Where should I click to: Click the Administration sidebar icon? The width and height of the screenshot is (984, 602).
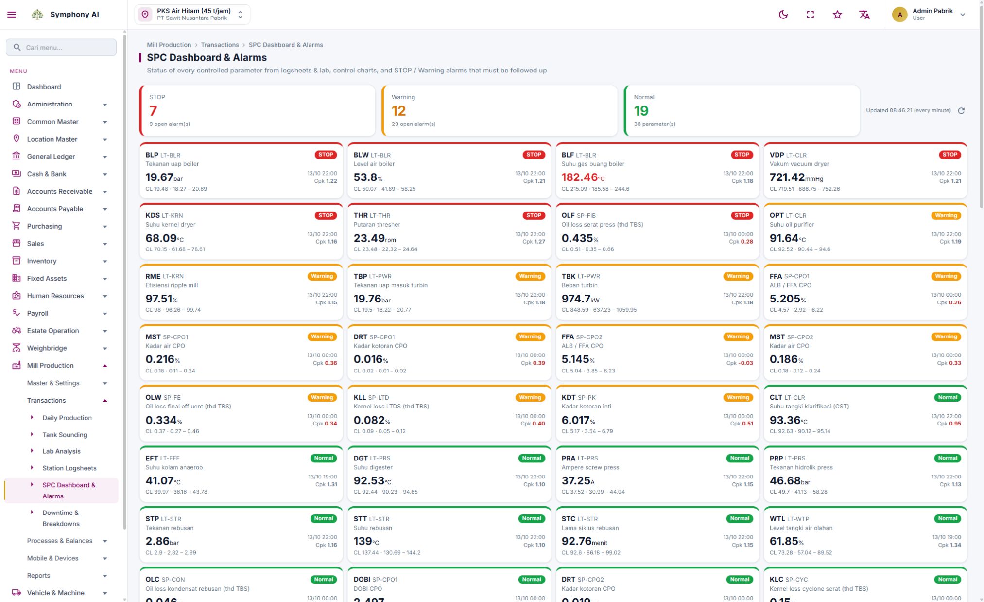pos(17,104)
